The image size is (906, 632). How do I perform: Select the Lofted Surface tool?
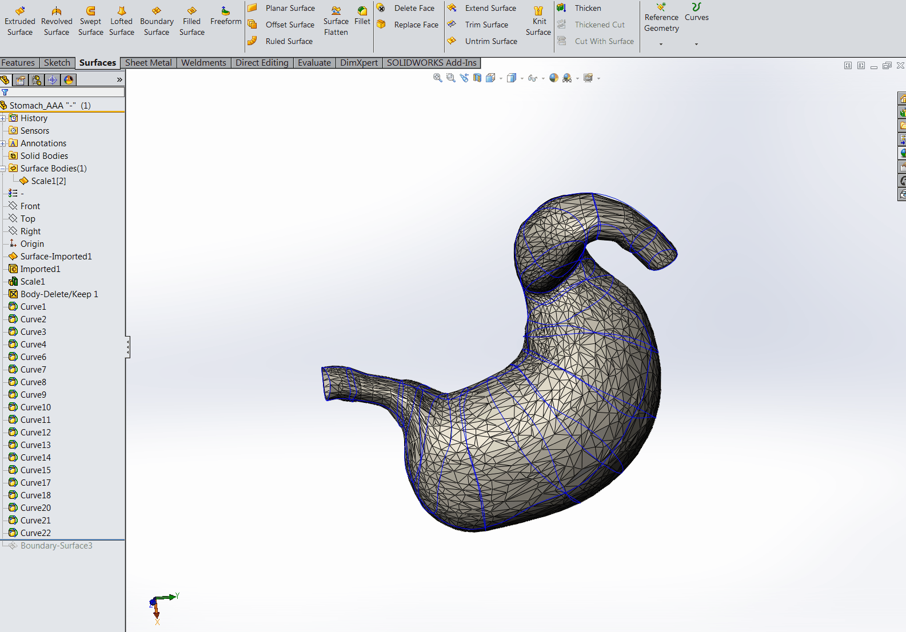pos(122,21)
